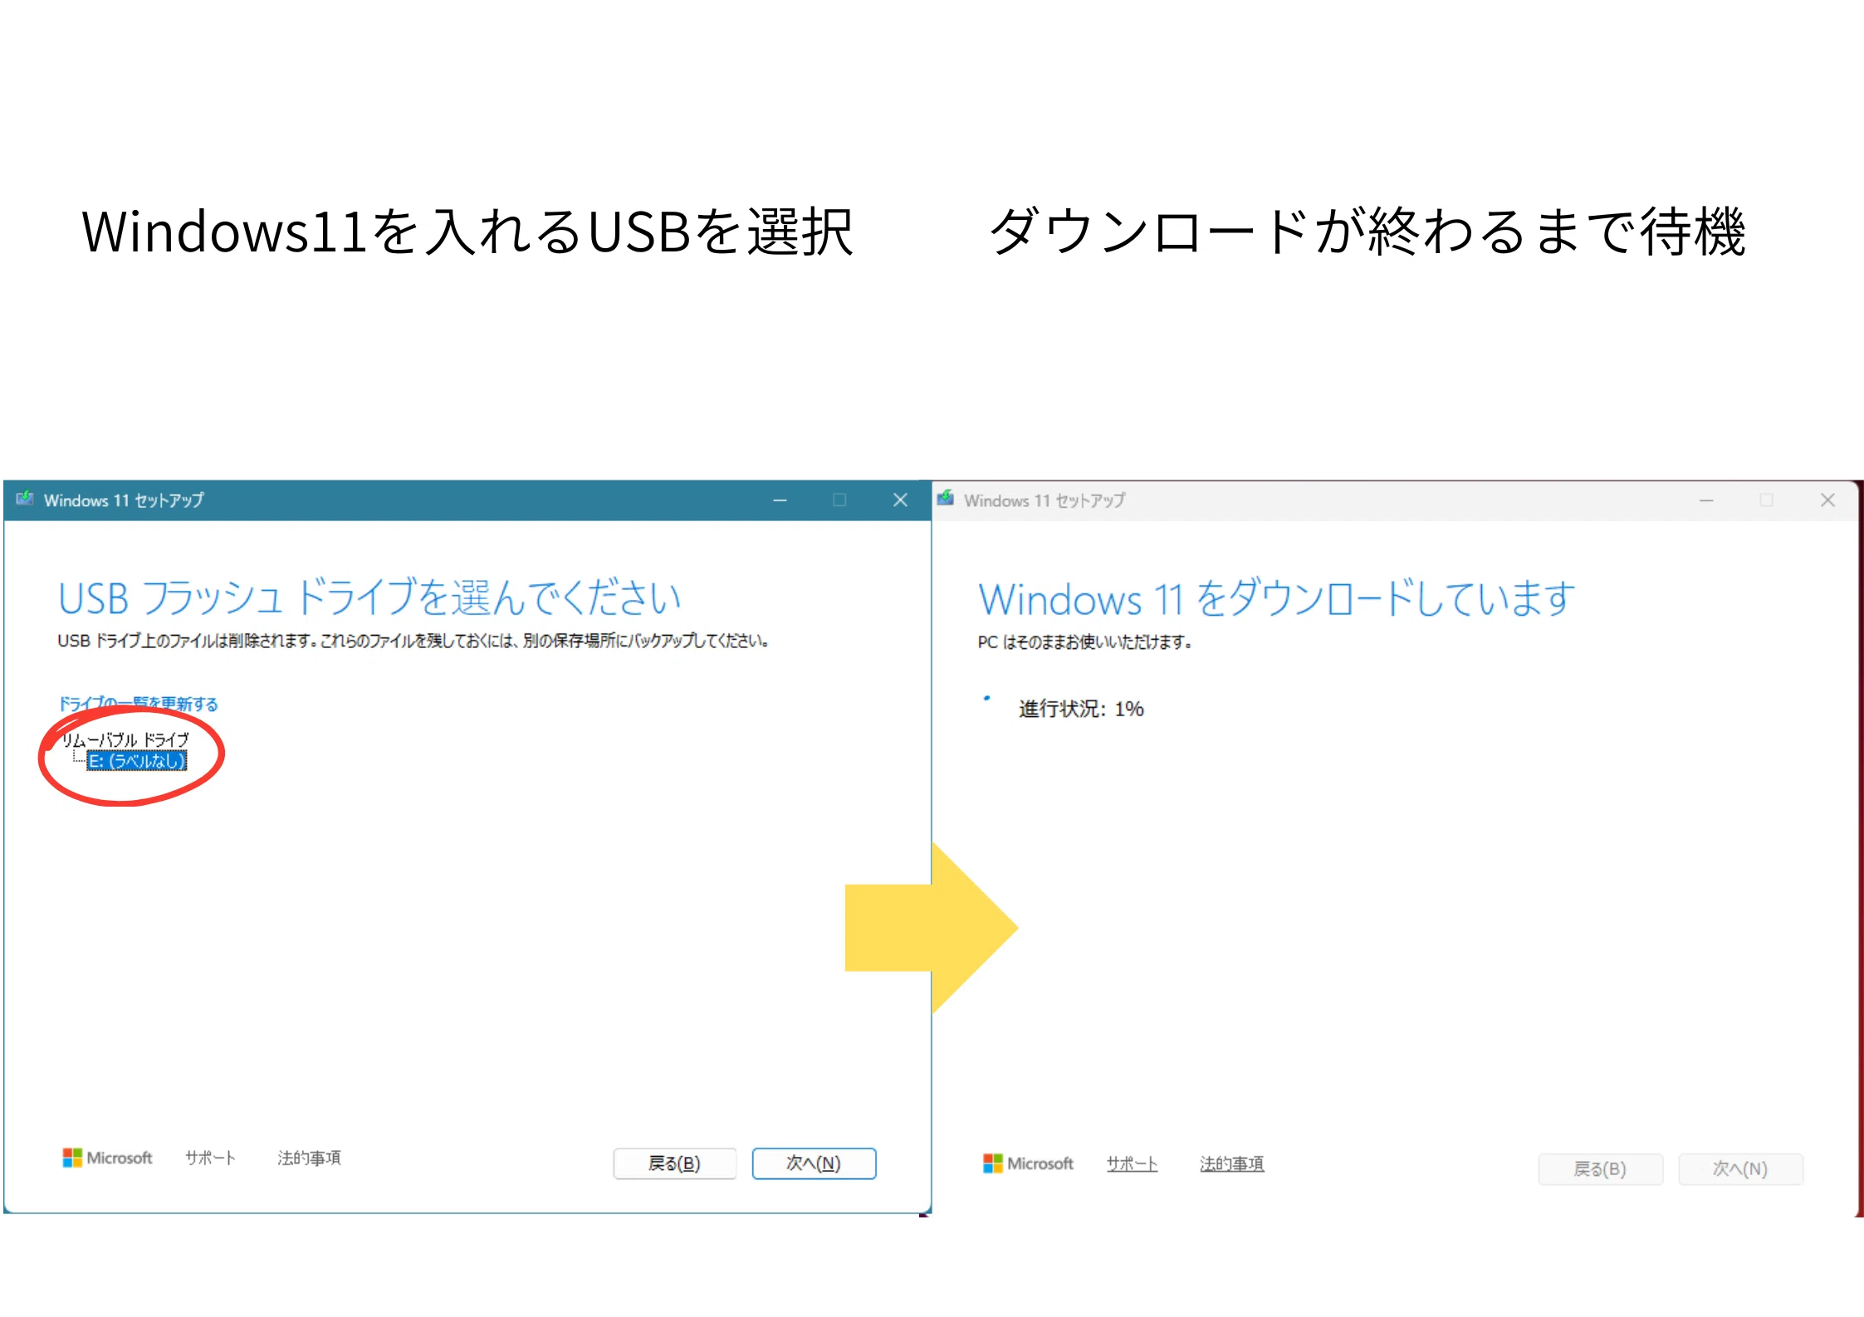Click the disabled 戻る(B) button in the download window

[x=1600, y=1169]
